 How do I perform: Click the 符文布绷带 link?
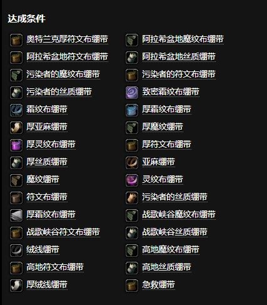coord(47,197)
